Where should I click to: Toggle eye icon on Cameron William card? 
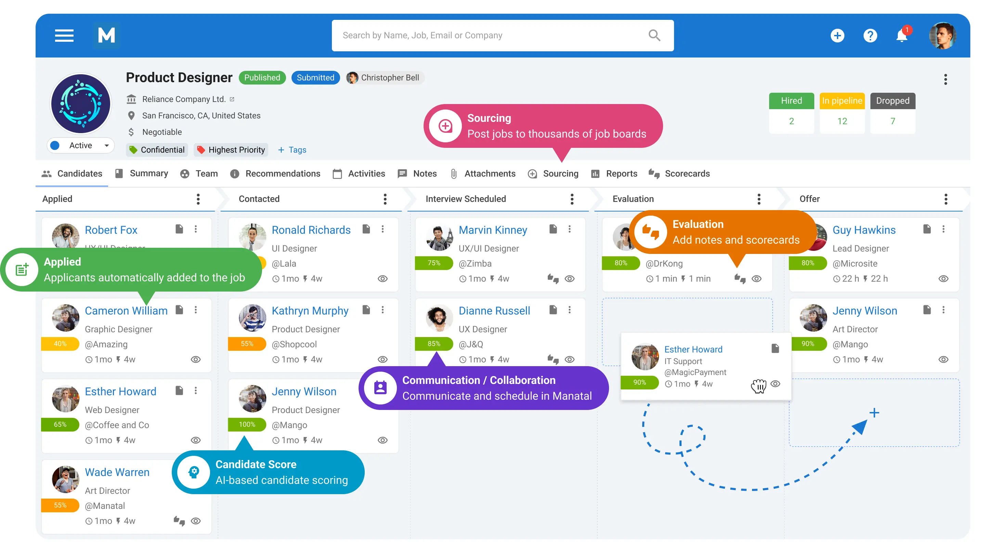(x=196, y=359)
